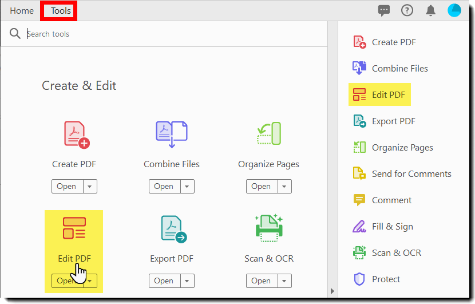475x304 pixels.
Task: Select the Fill & Sign pen icon in the sidebar
Action: point(359,226)
